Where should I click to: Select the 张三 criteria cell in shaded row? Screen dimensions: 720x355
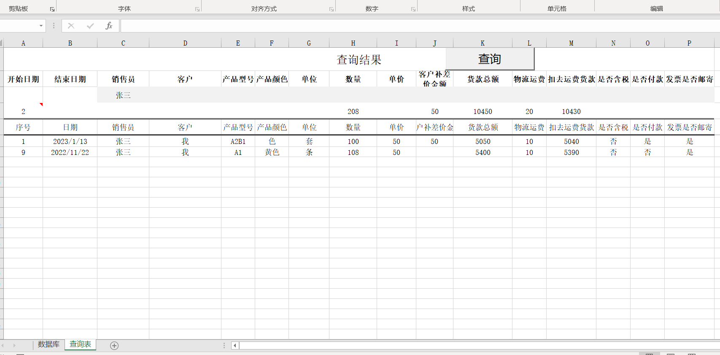coord(123,95)
